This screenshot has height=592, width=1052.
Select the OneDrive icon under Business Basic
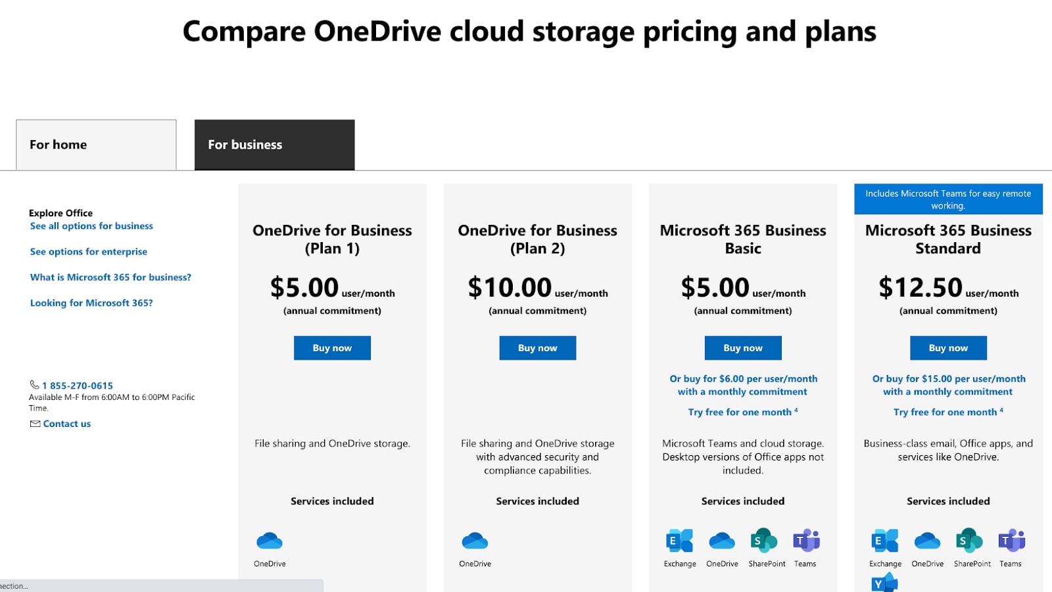722,541
